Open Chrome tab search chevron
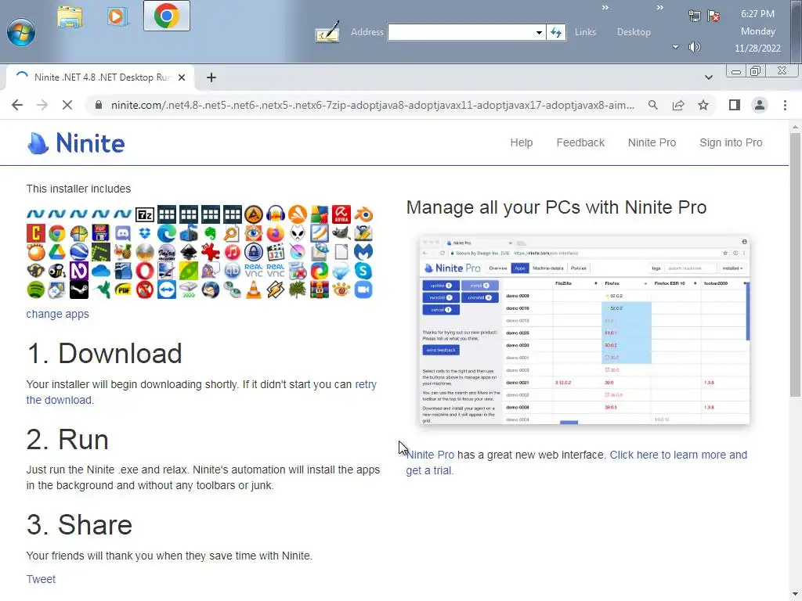This screenshot has height=601, width=802. [708, 77]
